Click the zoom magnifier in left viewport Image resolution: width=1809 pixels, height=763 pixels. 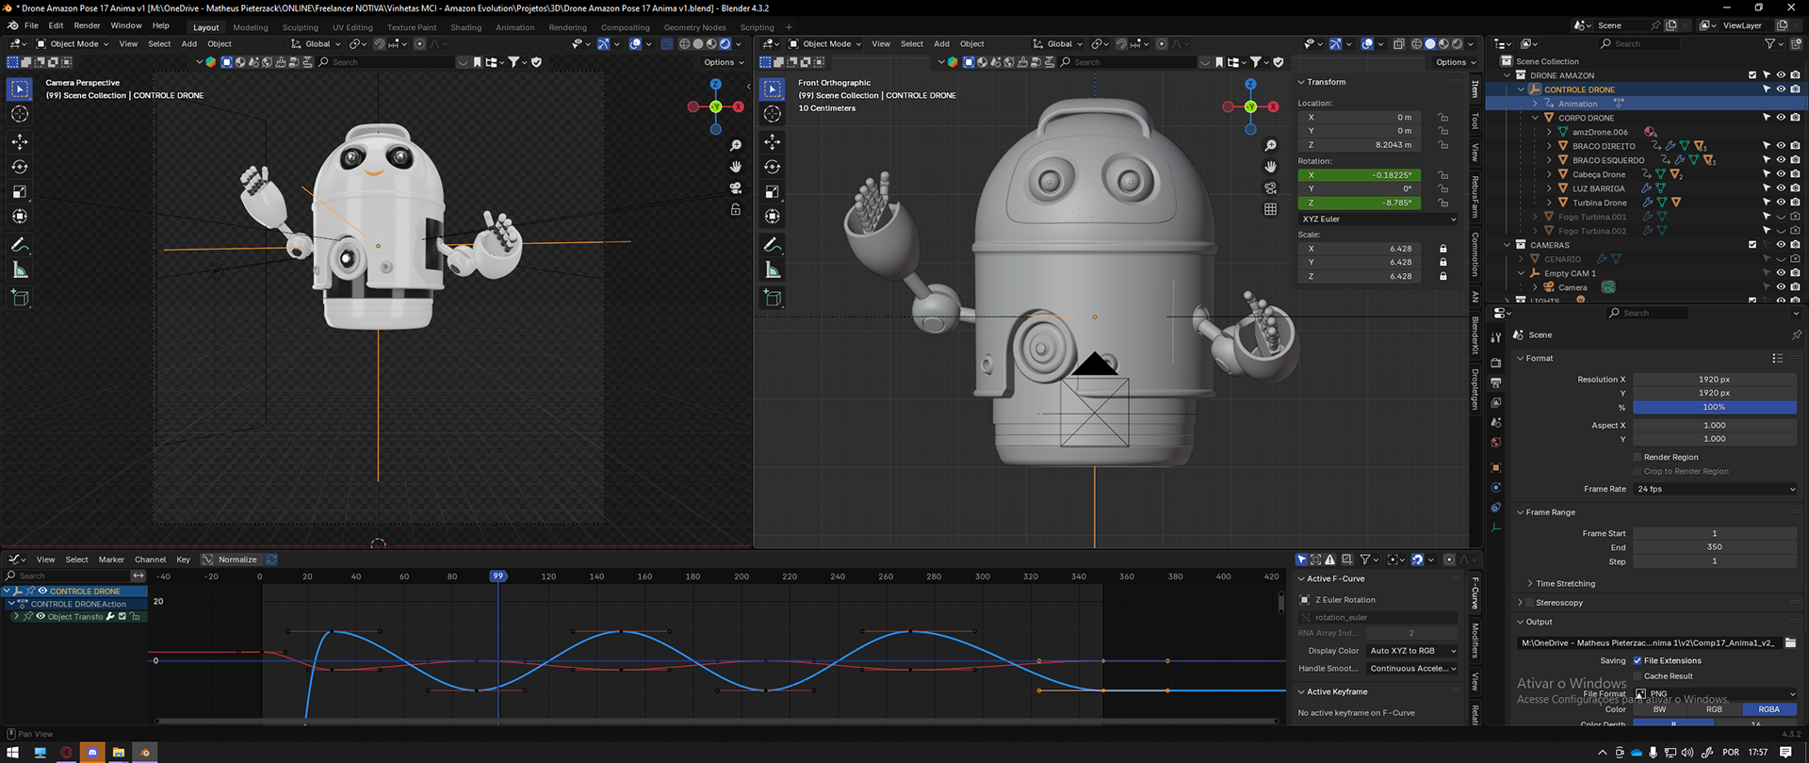[736, 145]
